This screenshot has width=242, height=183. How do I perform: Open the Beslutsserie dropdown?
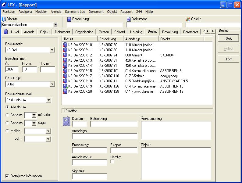point(52,50)
